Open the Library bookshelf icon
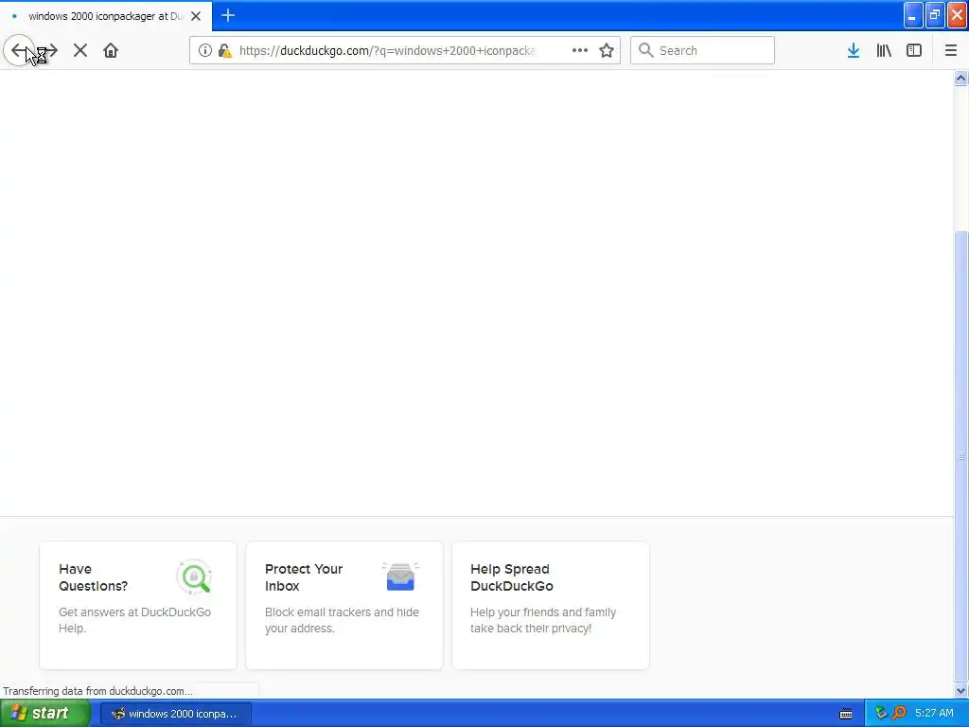This screenshot has height=727, width=969. pos(884,51)
